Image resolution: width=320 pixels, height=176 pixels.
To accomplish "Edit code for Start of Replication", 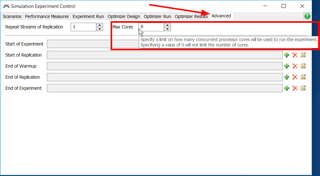I will [303, 55].
